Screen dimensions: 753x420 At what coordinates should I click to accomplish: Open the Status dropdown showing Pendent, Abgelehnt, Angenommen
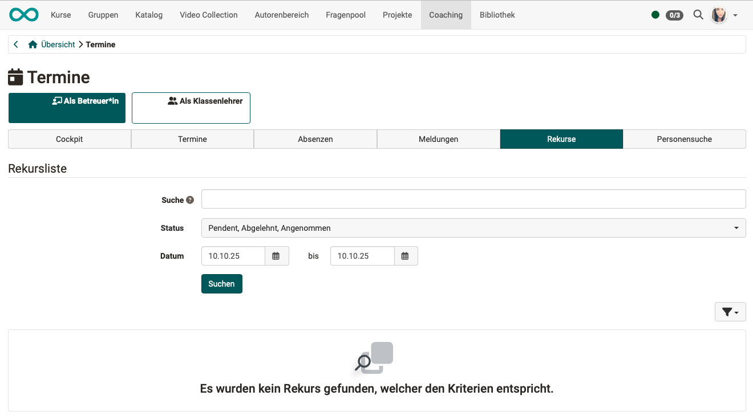473,227
